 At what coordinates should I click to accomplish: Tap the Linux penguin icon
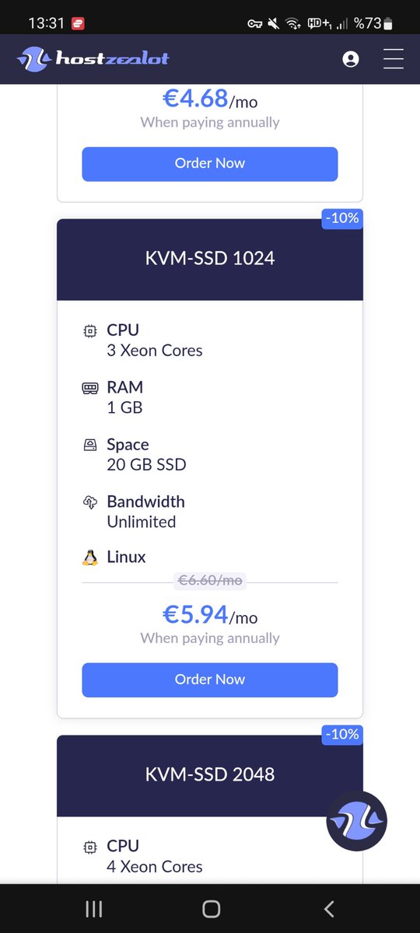click(90, 557)
